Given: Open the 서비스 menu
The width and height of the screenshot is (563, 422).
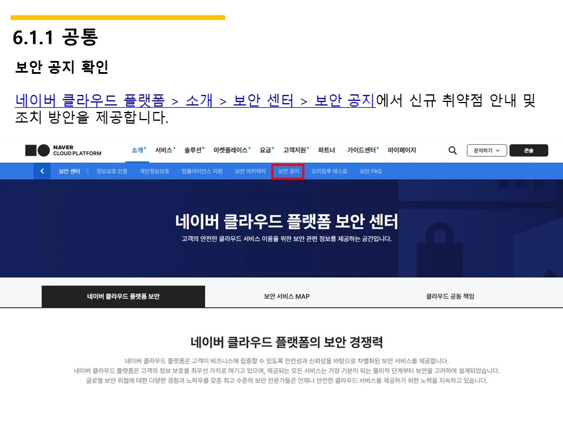Looking at the screenshot, I should click(165, 150).
